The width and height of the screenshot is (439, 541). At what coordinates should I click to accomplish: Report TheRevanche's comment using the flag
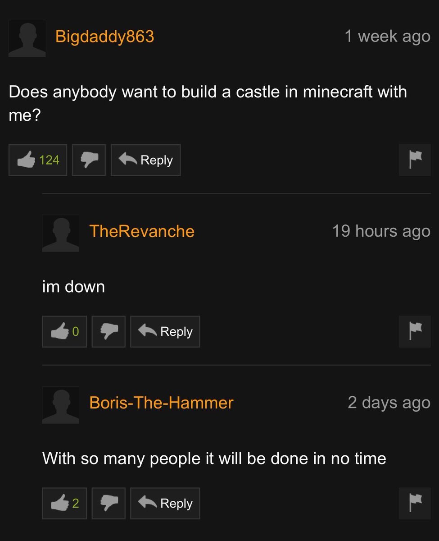[x=415, y=331]
